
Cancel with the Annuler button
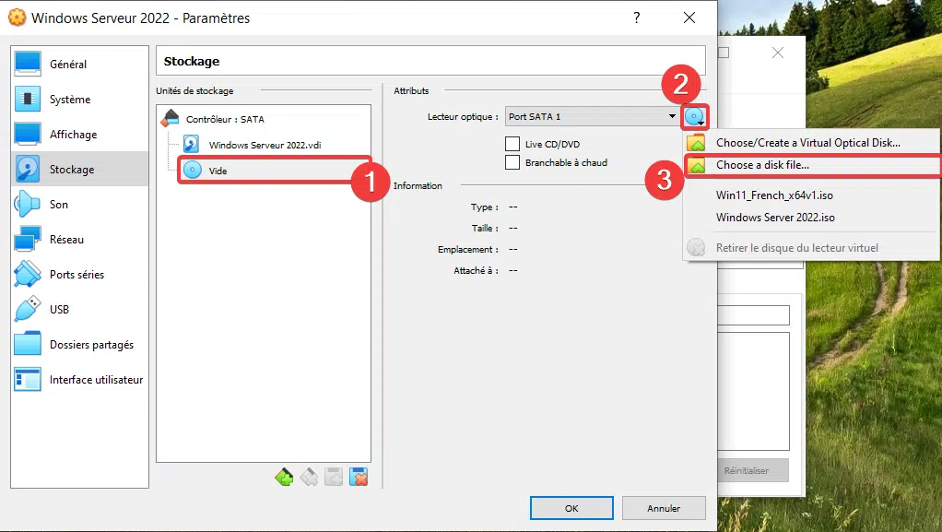pyautogui.click(x=664, y=509)
